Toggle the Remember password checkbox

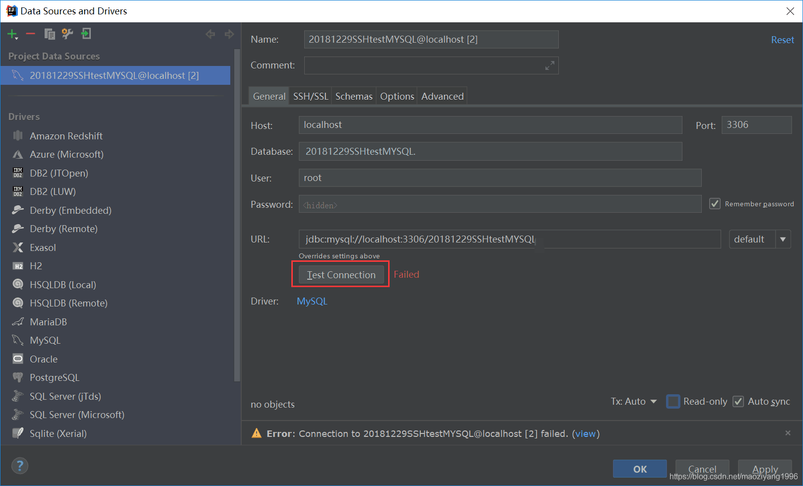click(715, 203)
